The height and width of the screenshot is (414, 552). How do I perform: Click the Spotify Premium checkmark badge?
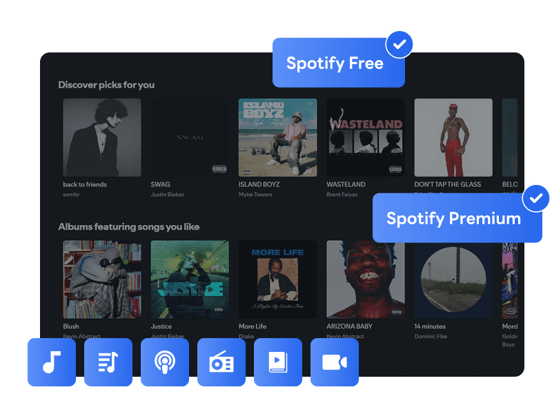[x=536, y=198]
